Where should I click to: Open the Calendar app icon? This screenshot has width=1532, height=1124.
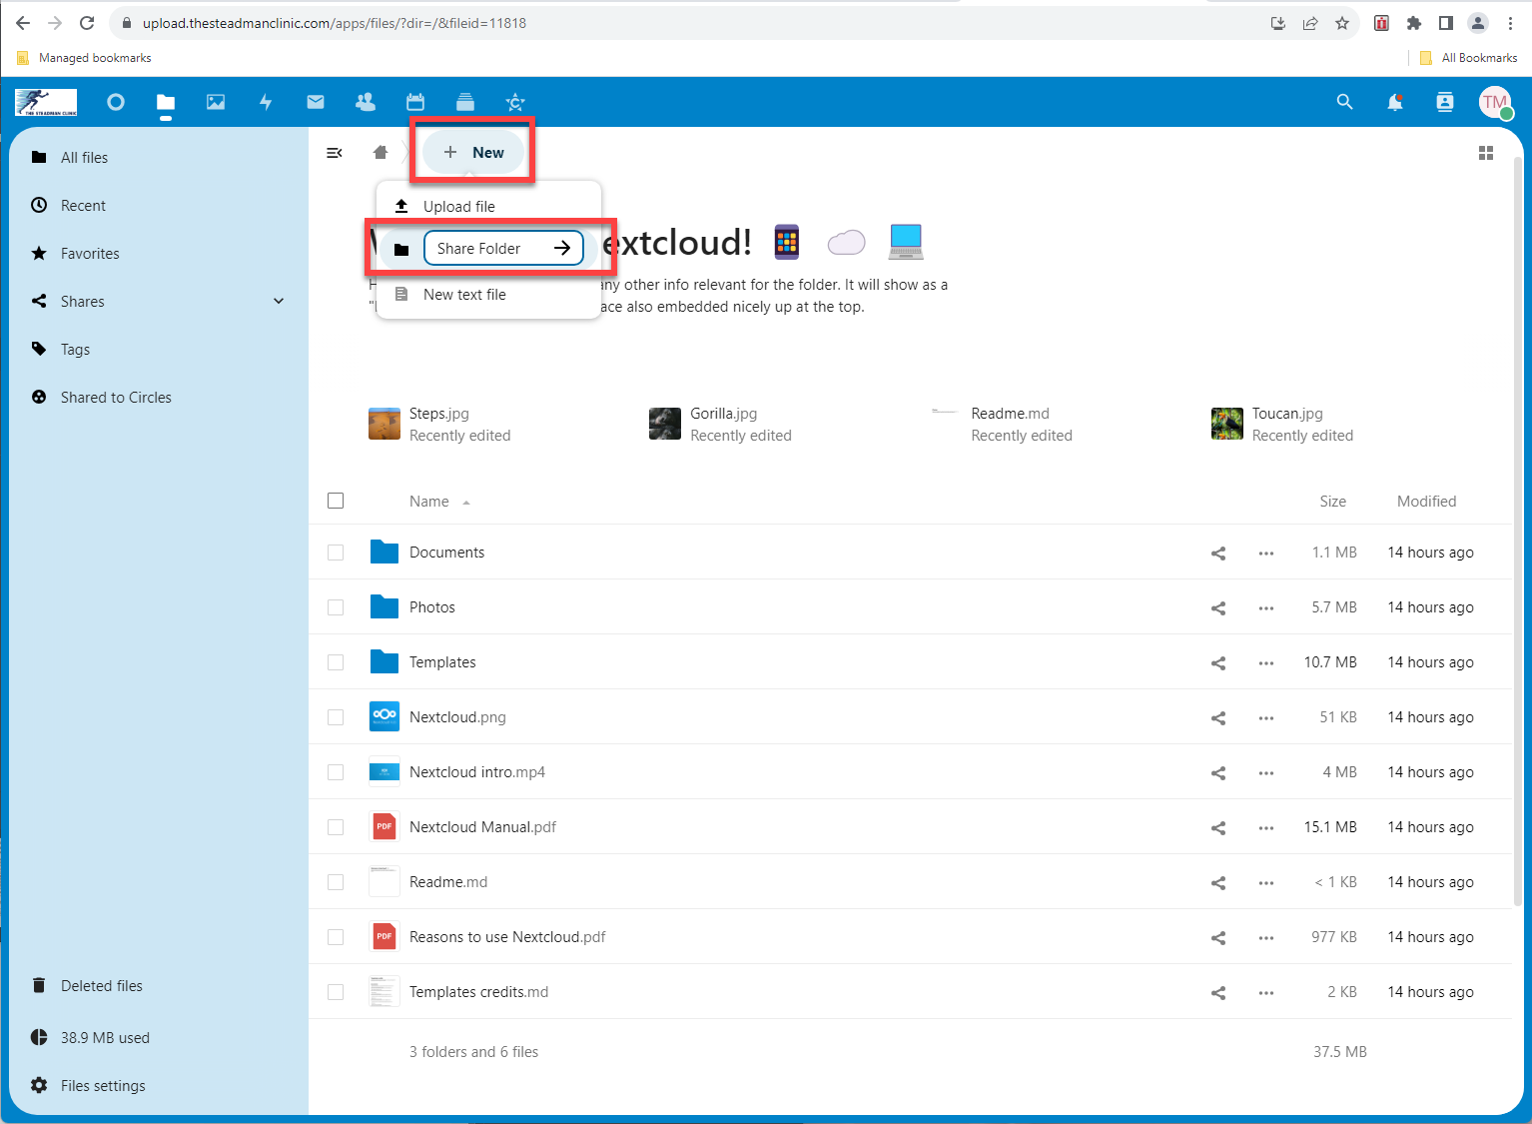pyautogui.click(x=415, y=102)
